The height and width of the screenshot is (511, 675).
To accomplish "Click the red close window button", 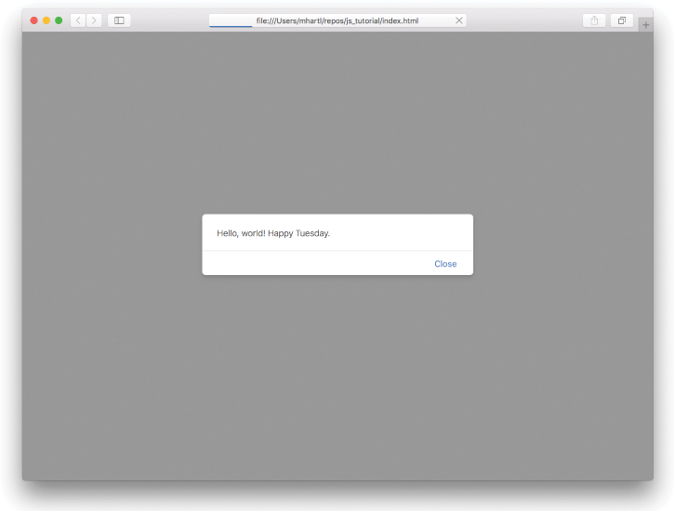I will (x=34, y=20).
